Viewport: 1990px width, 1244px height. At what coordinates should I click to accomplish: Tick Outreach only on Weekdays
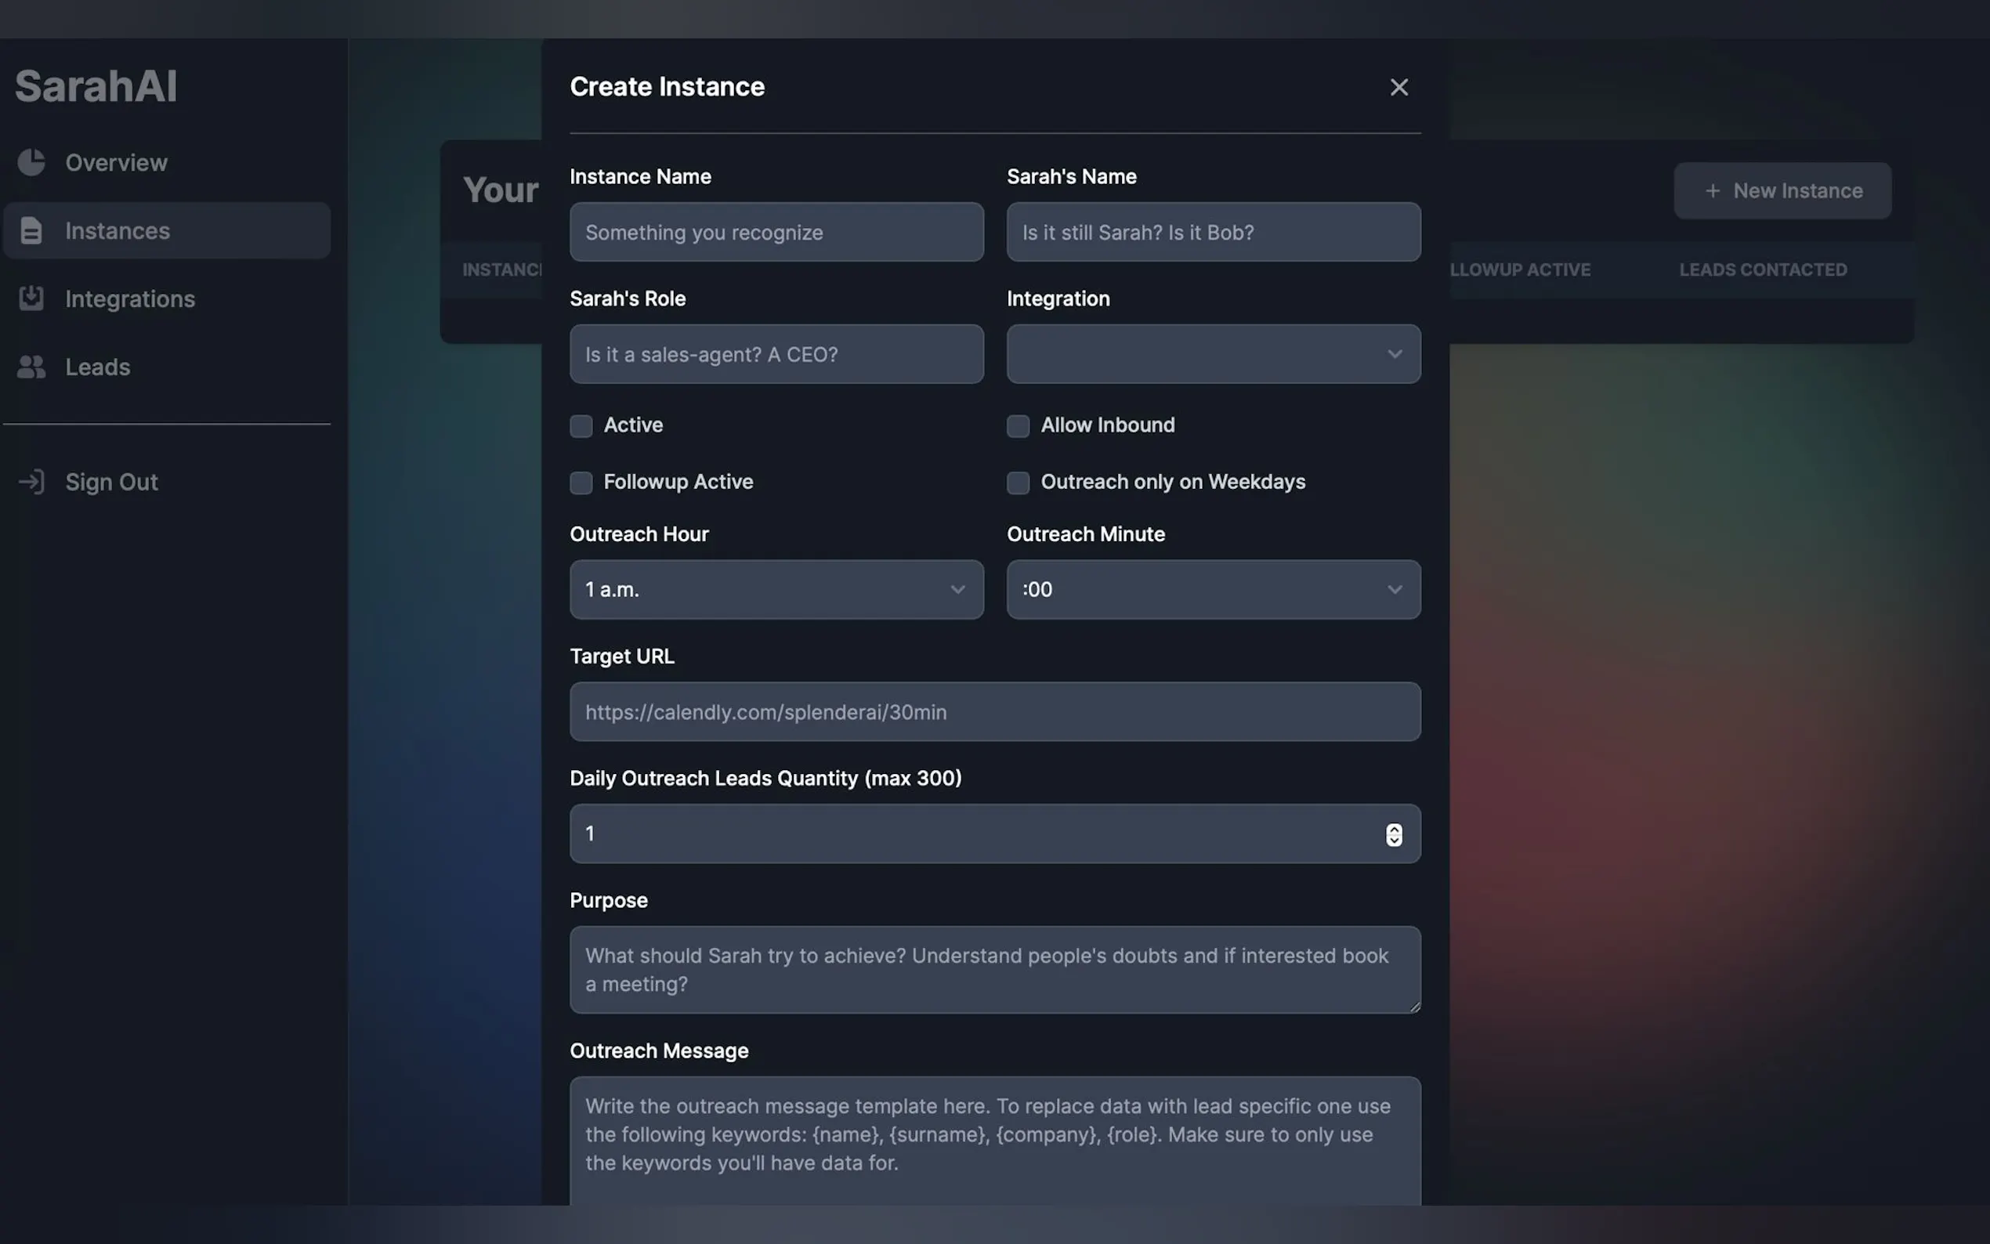coord(1018,483)
